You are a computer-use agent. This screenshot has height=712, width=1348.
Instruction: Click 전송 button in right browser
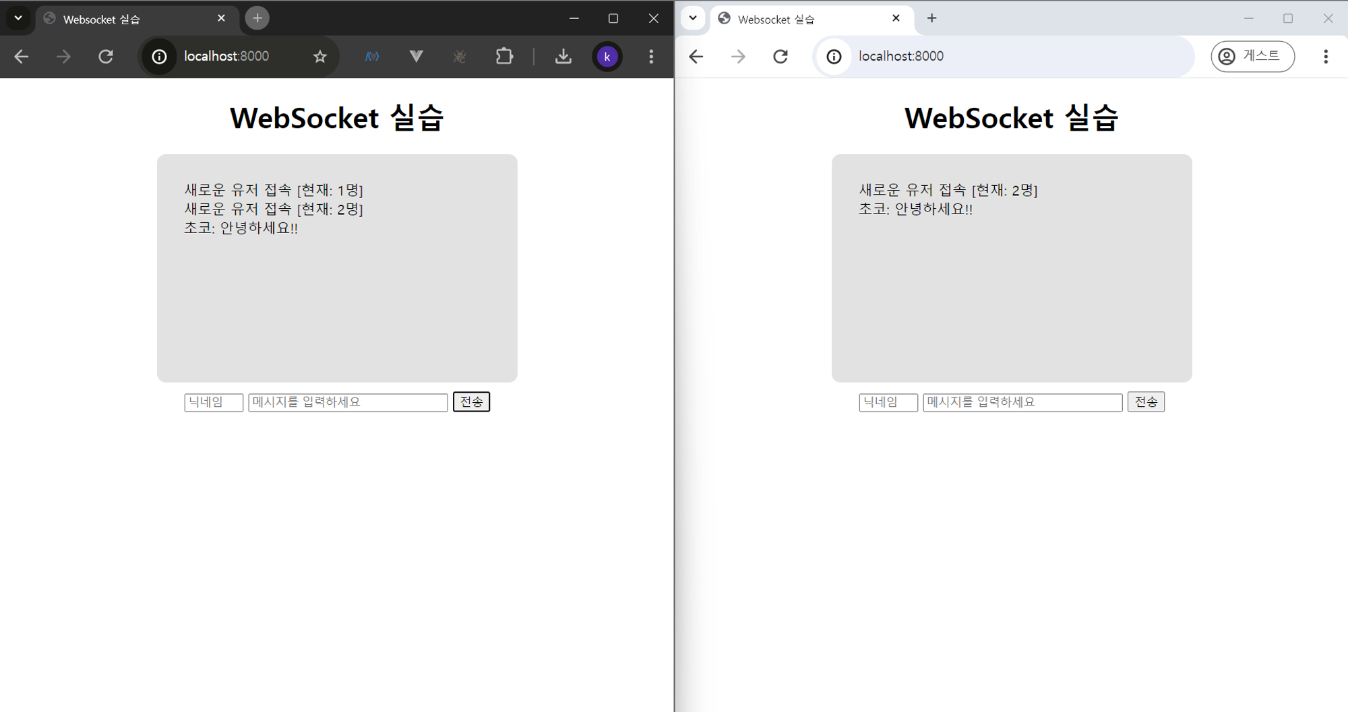tap(1146, 402)
